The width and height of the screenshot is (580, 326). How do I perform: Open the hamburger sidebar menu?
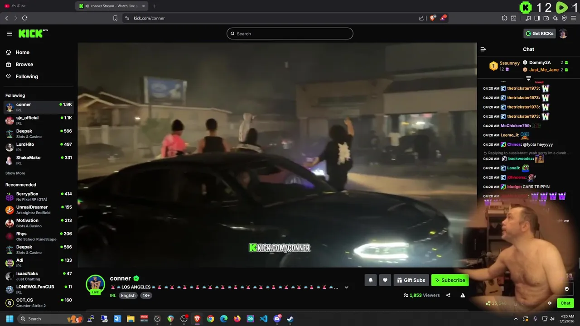click(10, 34)
